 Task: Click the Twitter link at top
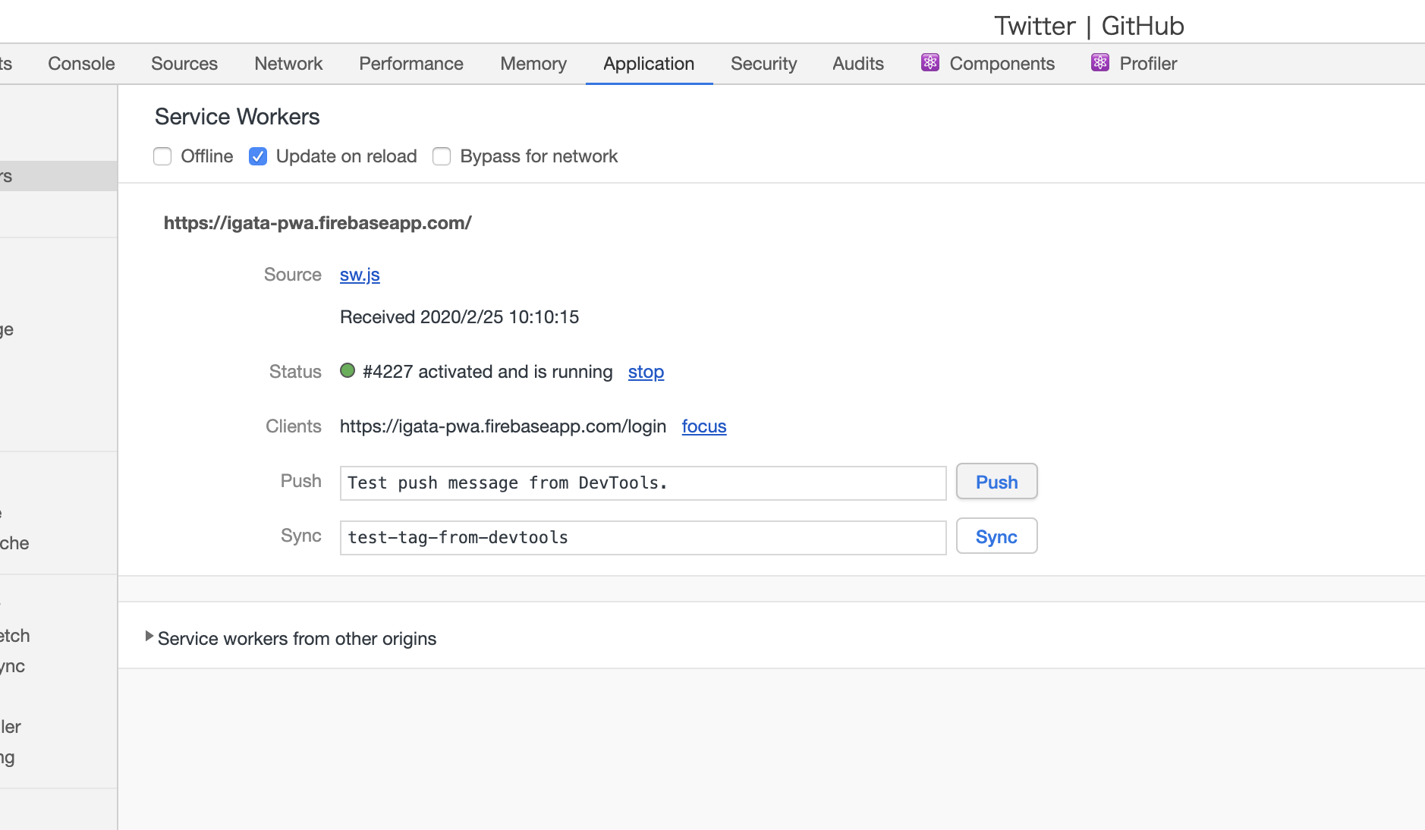tap(1035, 26)
